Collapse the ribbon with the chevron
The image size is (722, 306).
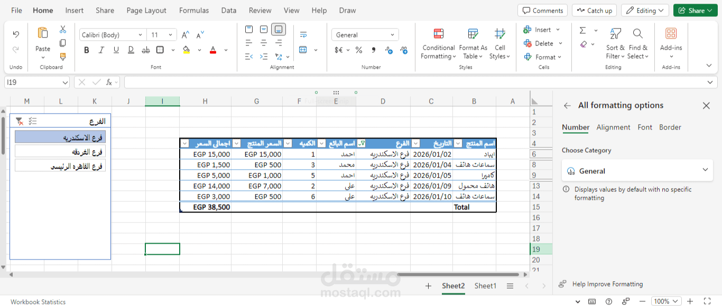(709, 66)
